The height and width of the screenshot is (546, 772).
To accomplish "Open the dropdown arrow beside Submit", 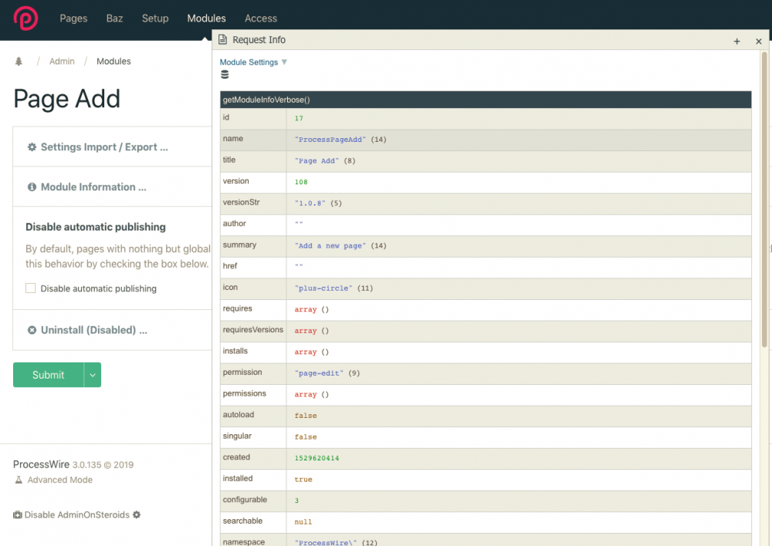I will point(93,375).
